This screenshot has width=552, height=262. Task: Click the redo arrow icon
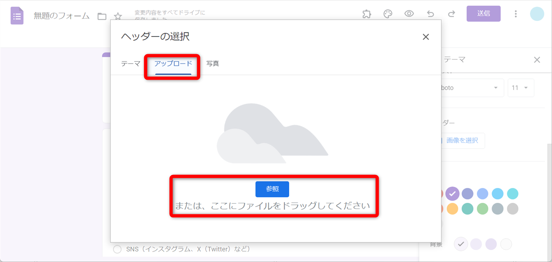coord(451,14)
